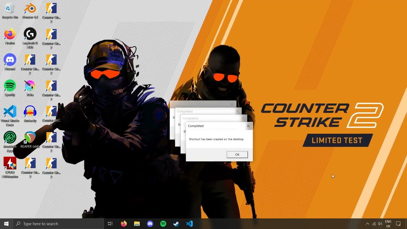Click OK in the front Completed dialog
This screenshot has width=407, height=229.
[x=237, y=155]
